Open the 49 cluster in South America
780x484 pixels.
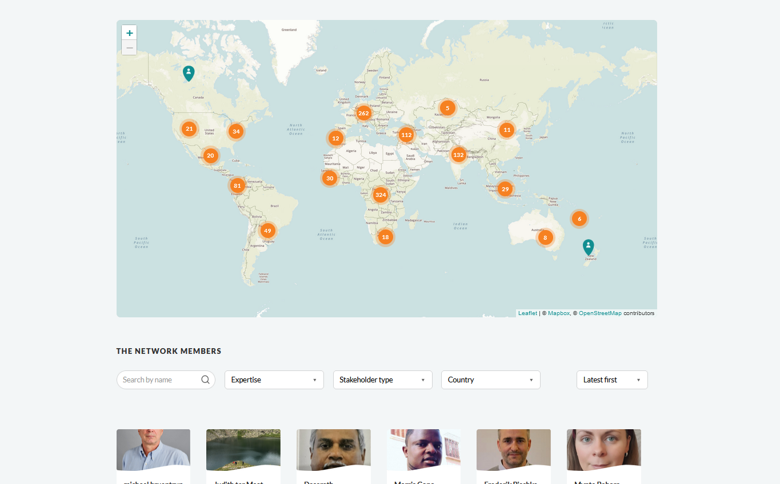point(267,231)
